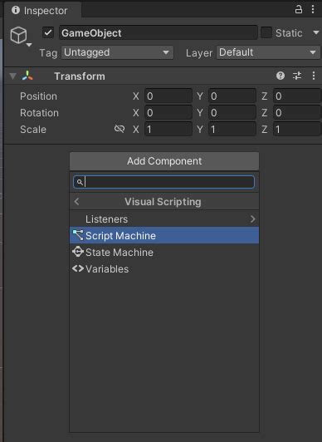
Task: Click the Rotation Z field
Action: pyautogui.click(x=297, y=113)
